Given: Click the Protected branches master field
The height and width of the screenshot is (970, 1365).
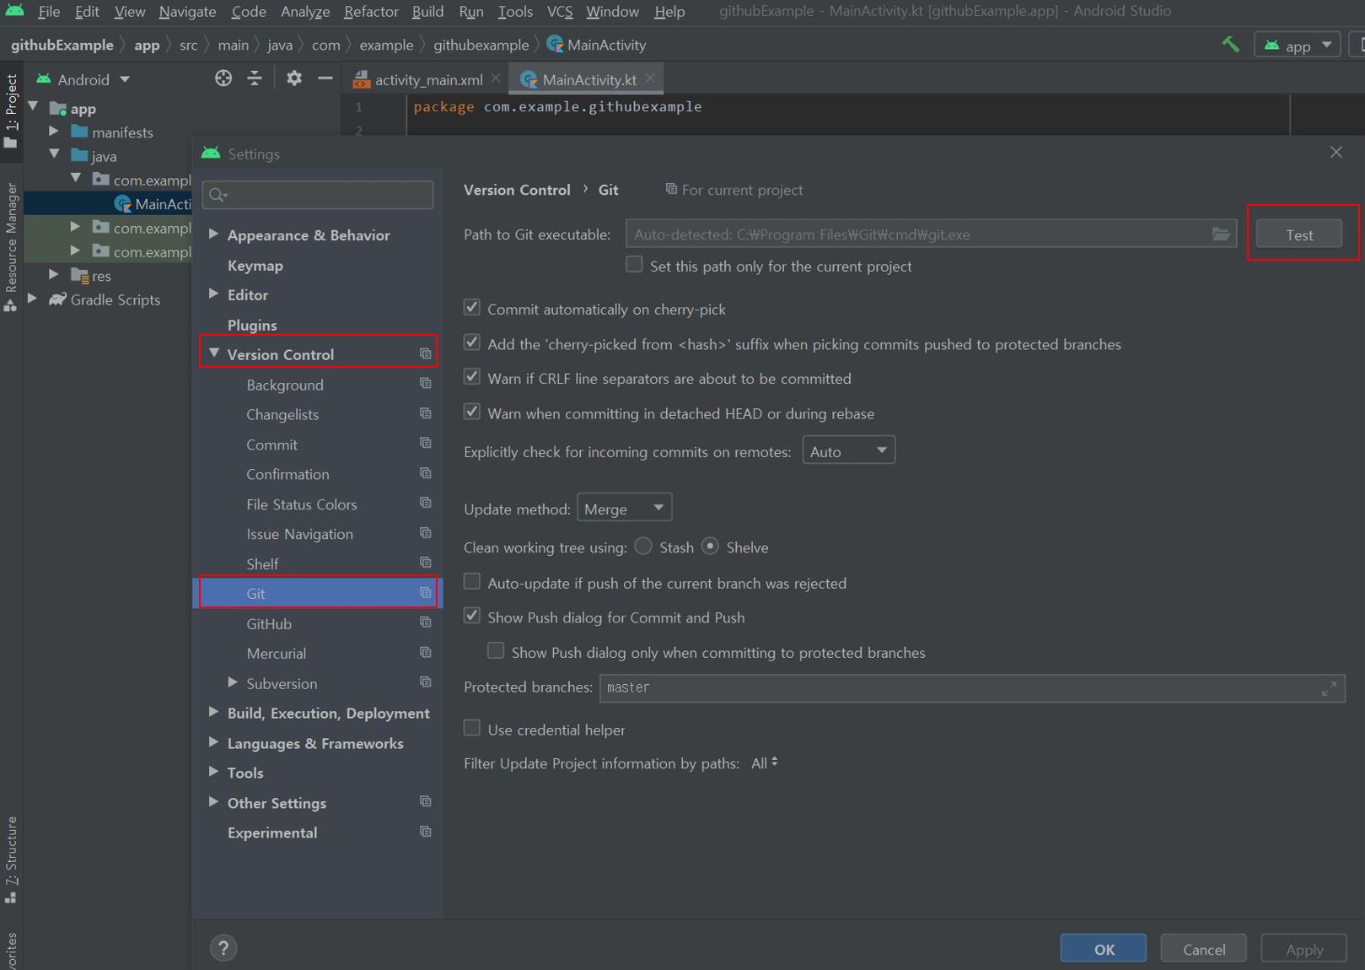Looking at the screenshot, I should click(x=972, y=688).
